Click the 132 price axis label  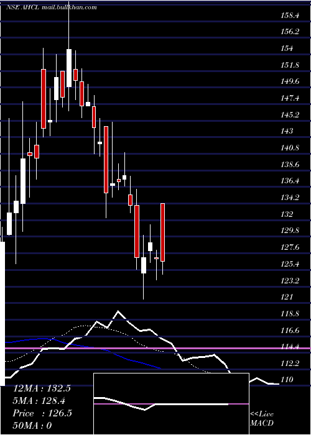click(287, 214)
